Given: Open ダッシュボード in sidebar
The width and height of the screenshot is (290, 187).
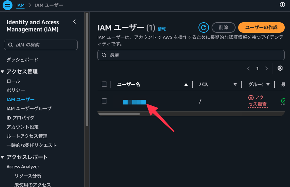Looking at the screenshot, I should click(x=22, y=60).
